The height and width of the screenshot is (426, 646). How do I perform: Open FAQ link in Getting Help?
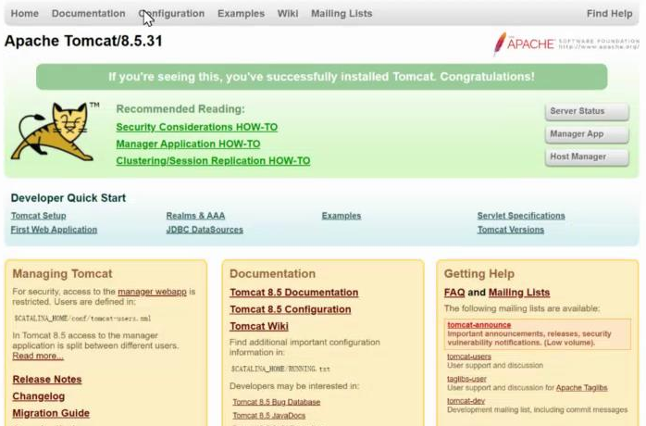[x=454, y=293]
